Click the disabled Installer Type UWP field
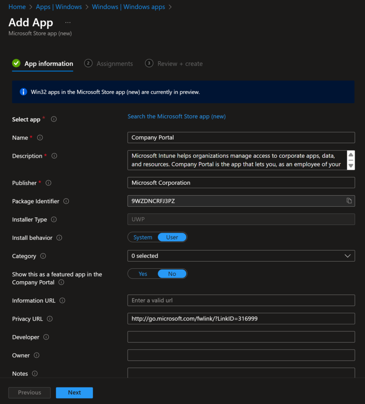The width and height of the screenshot is (365, 404). point(241,219)
